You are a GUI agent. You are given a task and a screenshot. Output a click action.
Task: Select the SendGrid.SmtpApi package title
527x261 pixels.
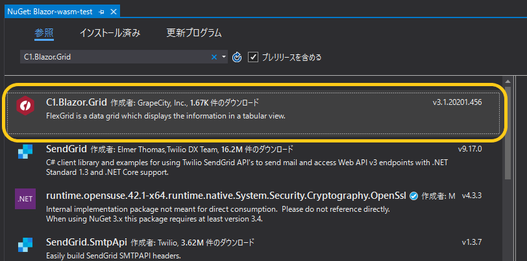pos(86,242)
